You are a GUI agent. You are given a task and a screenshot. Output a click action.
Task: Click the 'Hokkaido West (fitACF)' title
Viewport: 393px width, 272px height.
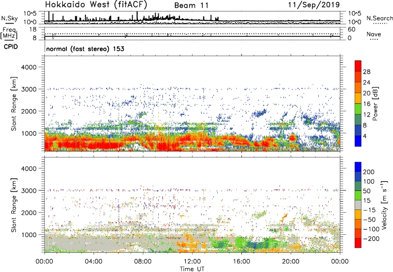point(96,4)
